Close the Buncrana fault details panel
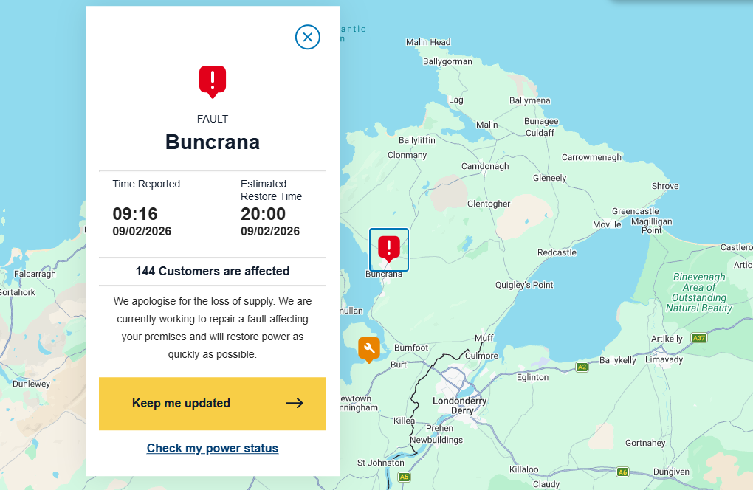753x490 pixels. [x=308, y=37]
